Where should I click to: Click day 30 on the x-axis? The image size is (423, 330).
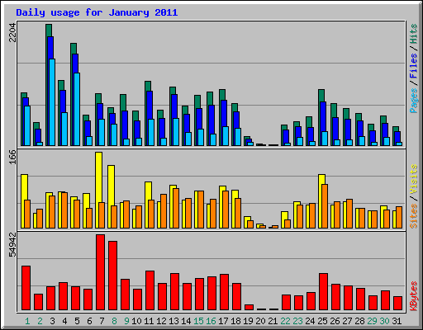(x=384, y=321)
